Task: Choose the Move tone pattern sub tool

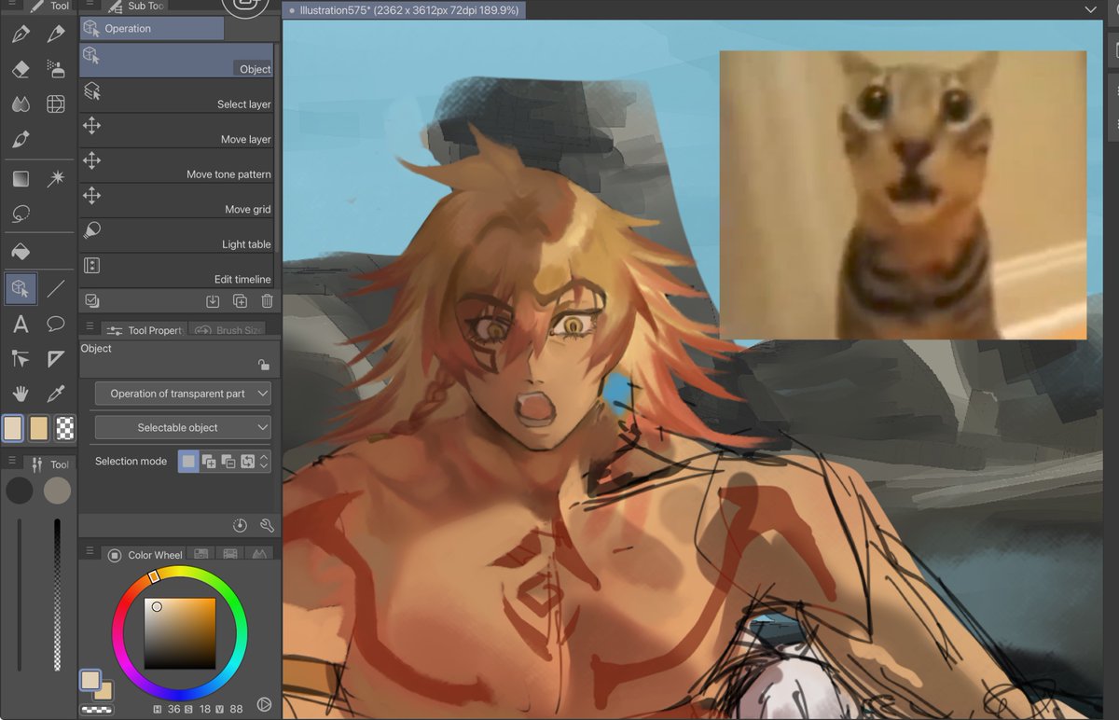Action: (x=176, y=166)
